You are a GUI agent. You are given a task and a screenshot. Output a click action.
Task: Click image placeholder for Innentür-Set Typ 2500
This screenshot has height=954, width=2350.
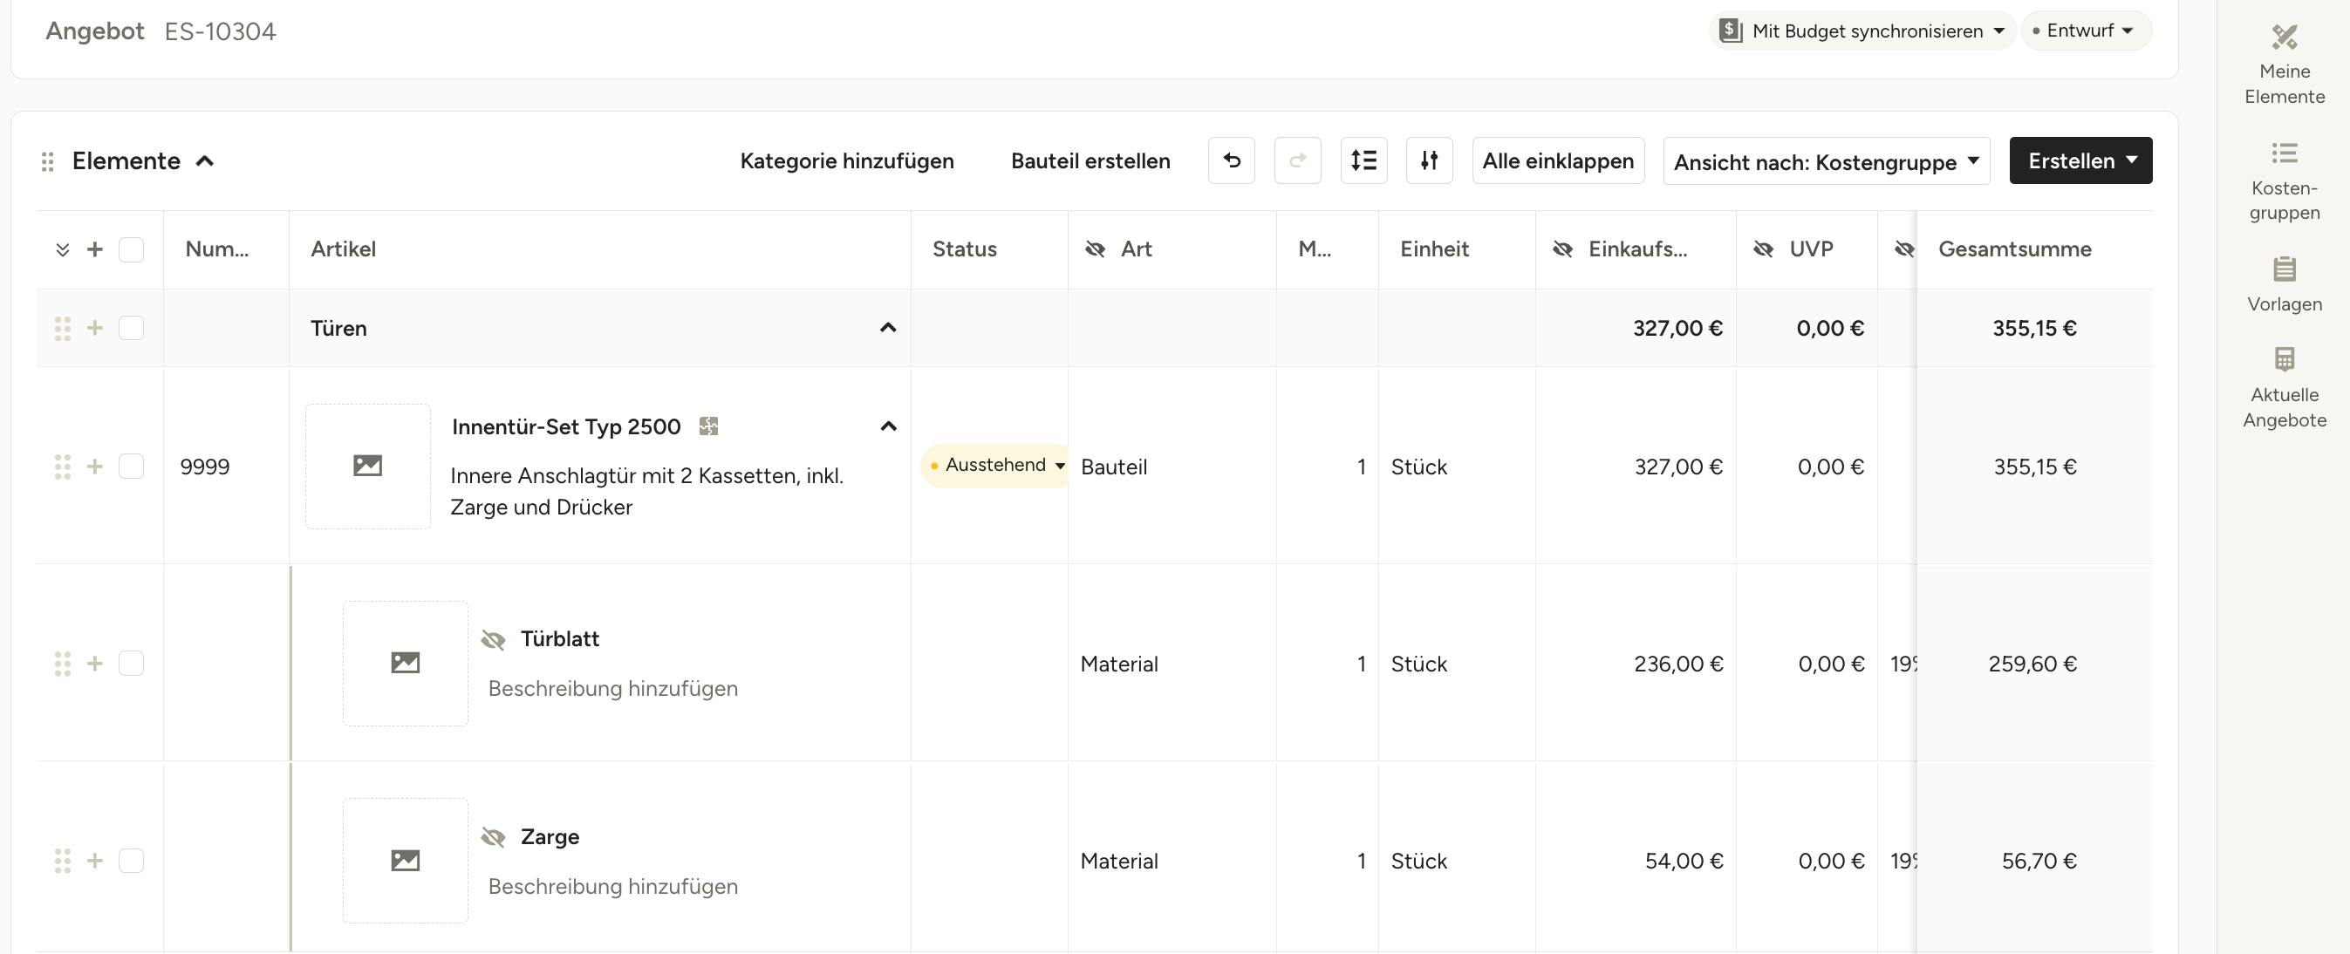pyautogui.click(x=367, y=466)
